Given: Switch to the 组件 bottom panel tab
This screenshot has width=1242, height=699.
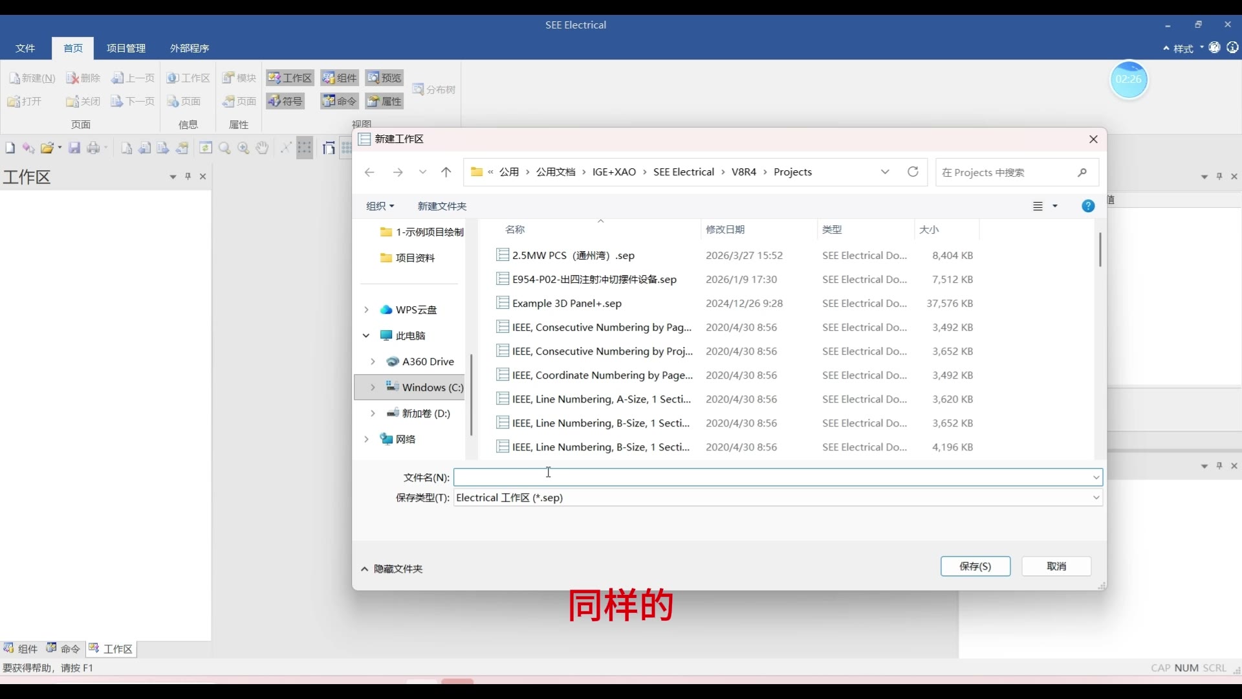Looking at the screenshot, I should point(20,649).
